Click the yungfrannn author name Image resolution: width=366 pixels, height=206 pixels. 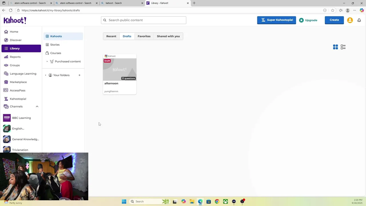[111, 92]
